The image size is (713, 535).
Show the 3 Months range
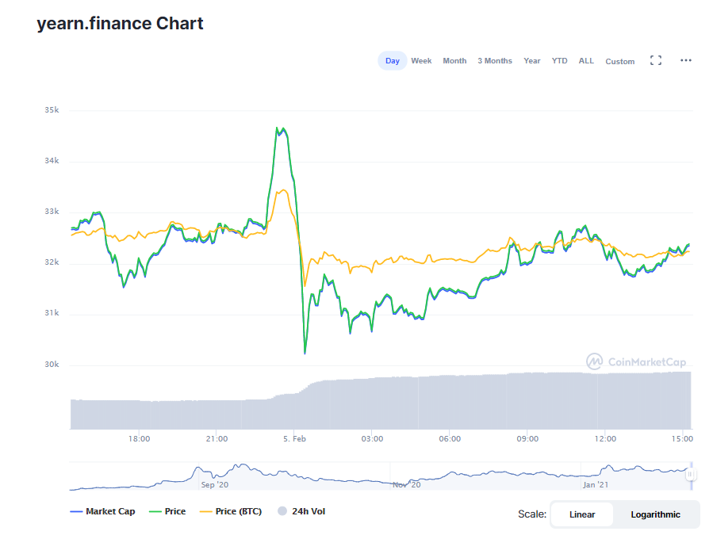point(495,61)
